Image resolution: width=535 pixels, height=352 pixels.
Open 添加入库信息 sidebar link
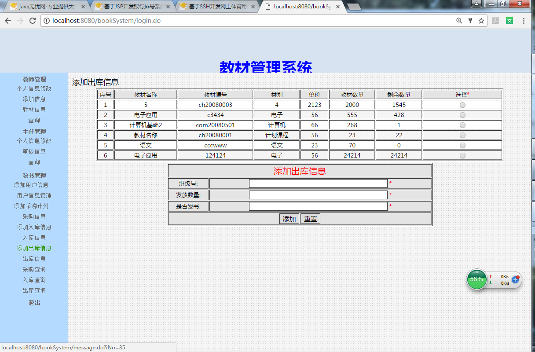pos(34,227)
